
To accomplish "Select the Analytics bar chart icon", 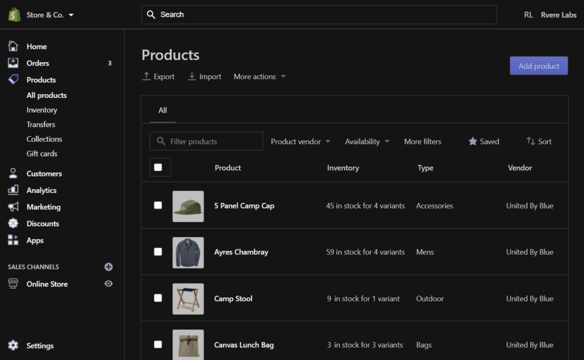I will pyautogui.click(x=13, y=190).
